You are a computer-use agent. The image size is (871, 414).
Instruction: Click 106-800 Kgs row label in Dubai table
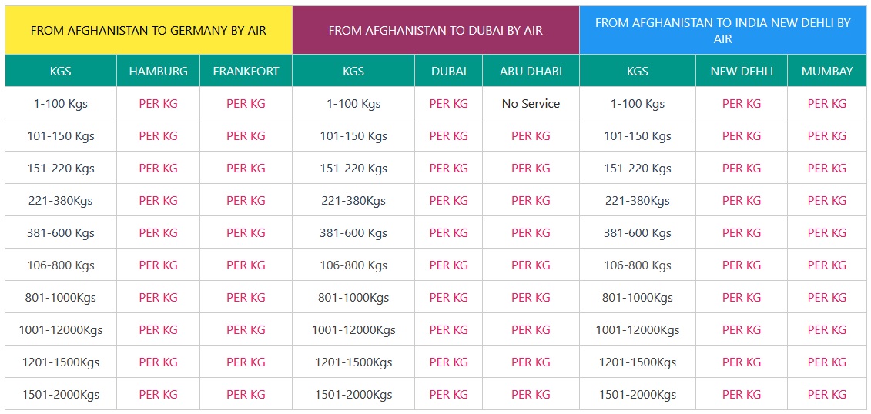click(353, 265)
